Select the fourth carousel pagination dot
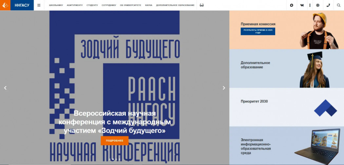Image resolution: width=344 pixels, height=165 pixels. click(x=120, y=159)
